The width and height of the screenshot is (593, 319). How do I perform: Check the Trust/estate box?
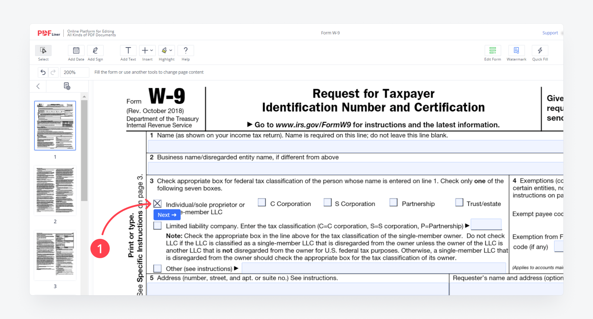pos(459,202)
